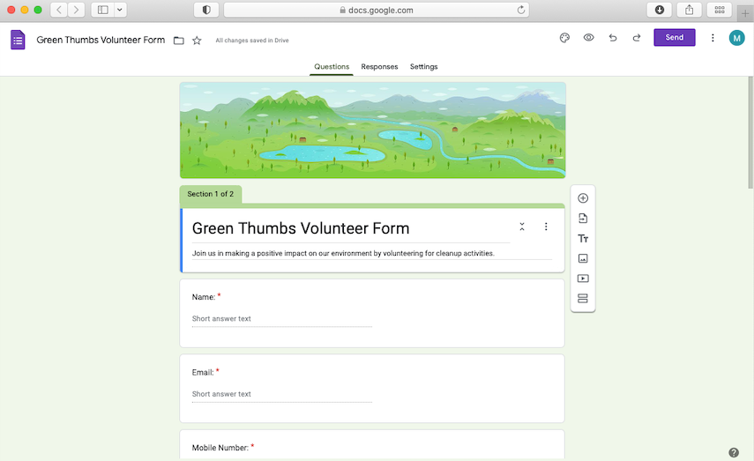This screenshot has width=754, height=461.
Task: Open the Customize theme palette
Action: (565, 38)
